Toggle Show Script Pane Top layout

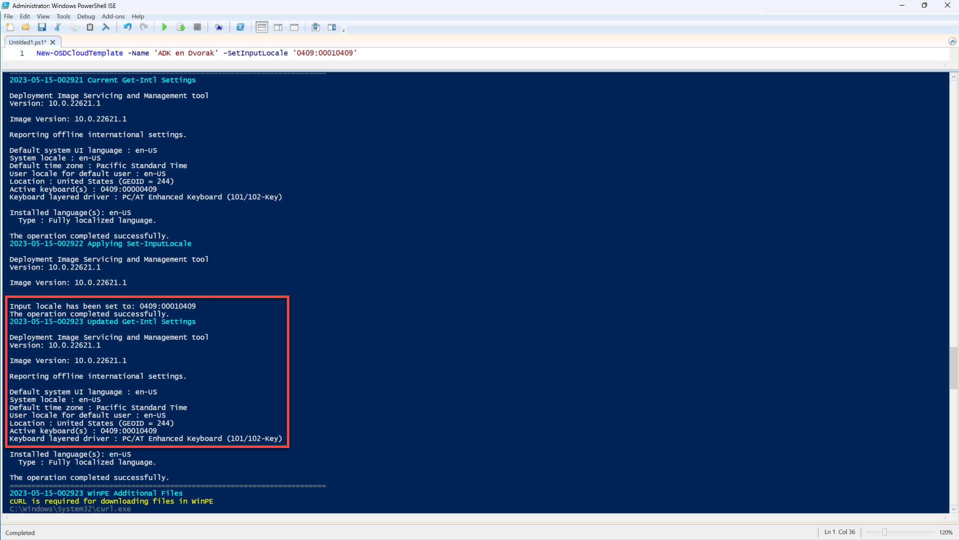point(262,27)
